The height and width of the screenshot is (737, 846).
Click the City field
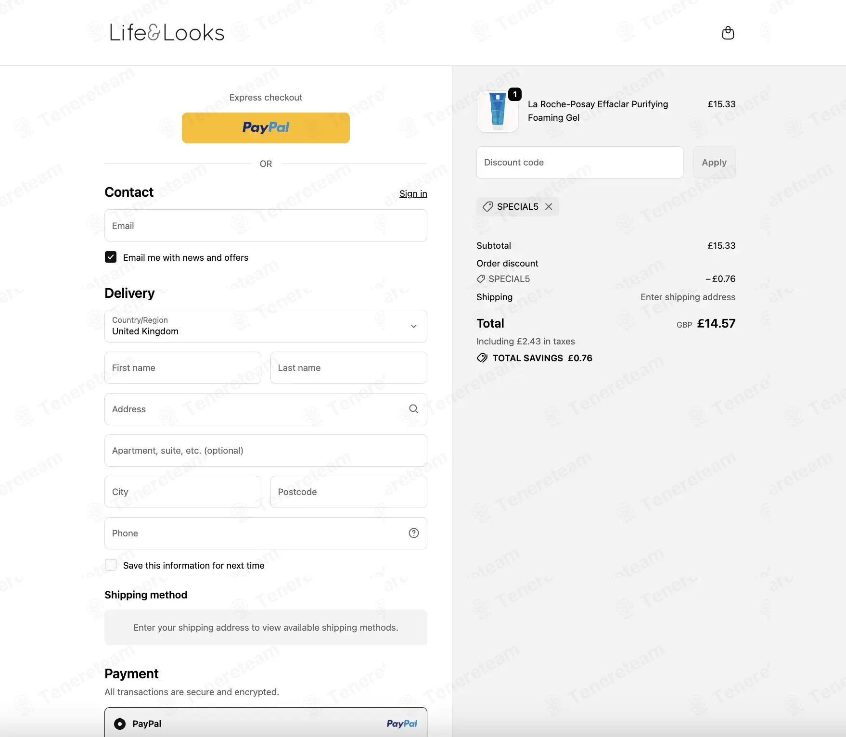click(x=183, y=492)
